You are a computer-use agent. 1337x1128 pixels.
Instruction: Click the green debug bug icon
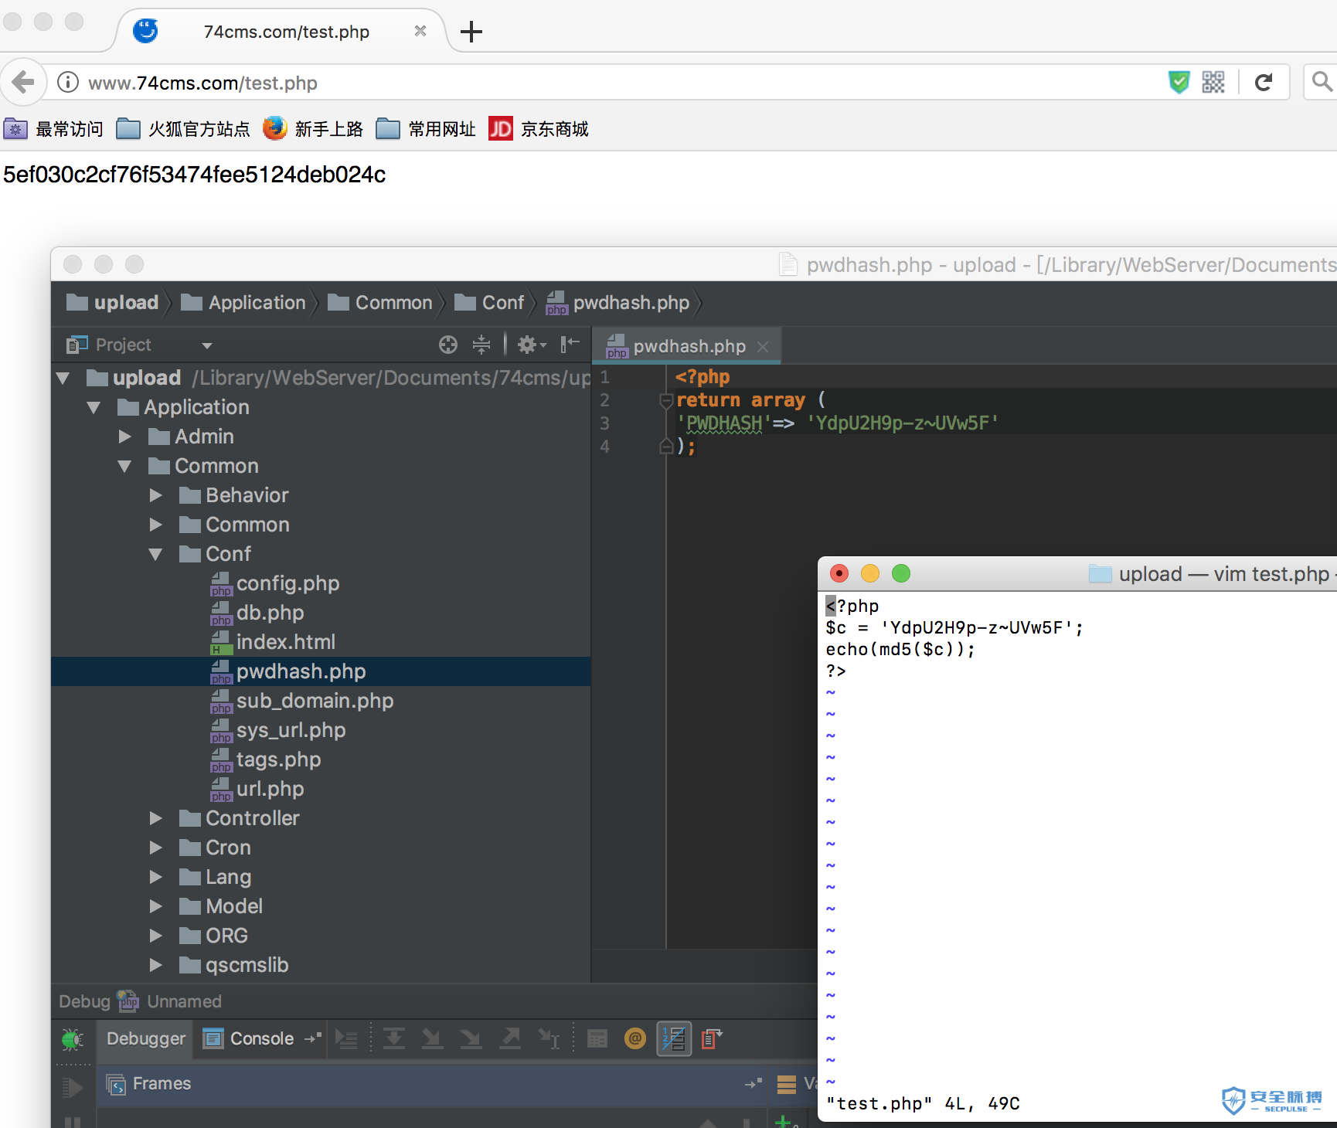[x=73, y=1039]
